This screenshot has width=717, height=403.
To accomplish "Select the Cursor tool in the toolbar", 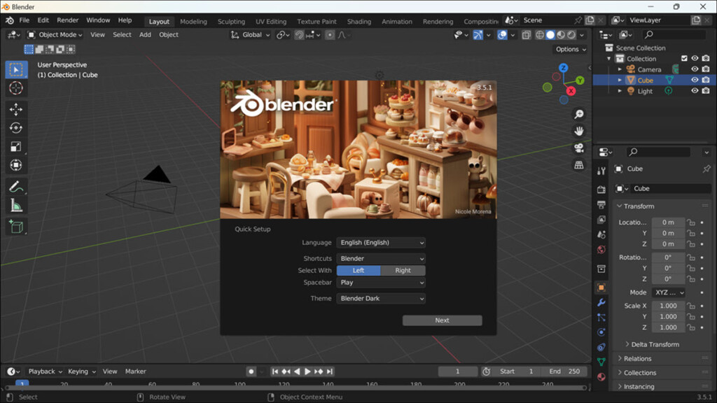I will click(x=16, y=88).
